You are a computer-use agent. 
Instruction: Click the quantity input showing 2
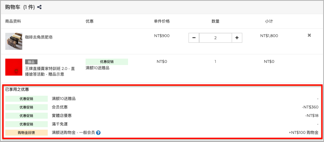coord(215,38)
